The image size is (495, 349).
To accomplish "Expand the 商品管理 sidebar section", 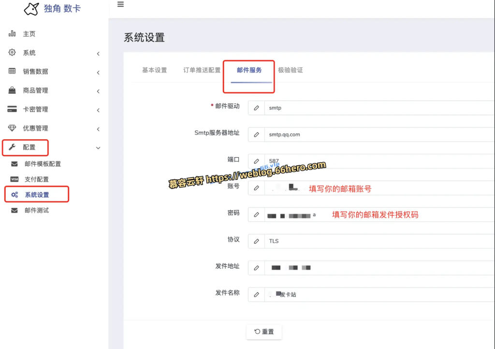I will click(x=98, y=90).
